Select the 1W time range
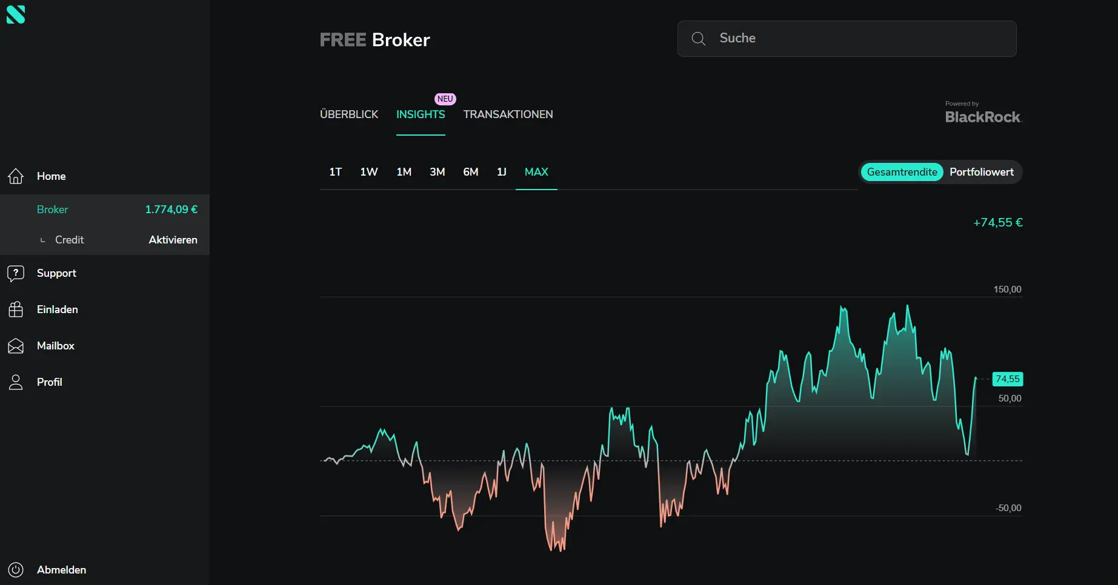The image size is (1118, 585). [x=368, y=172]
